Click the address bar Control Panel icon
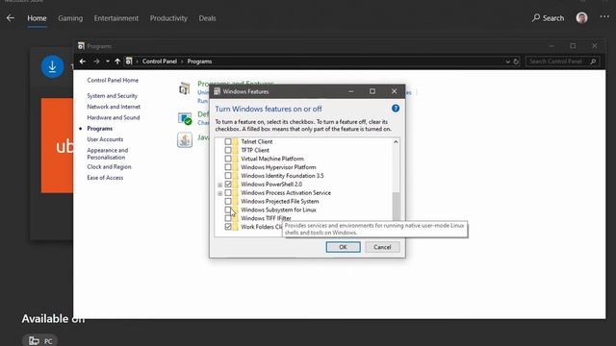 point(129,62)
